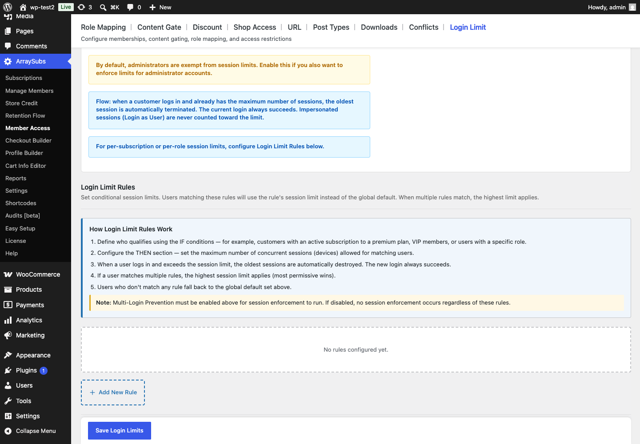Viewport: 640px width, 444px height.
Task: Select the Login Limit tab
Action: coord(468,27)
